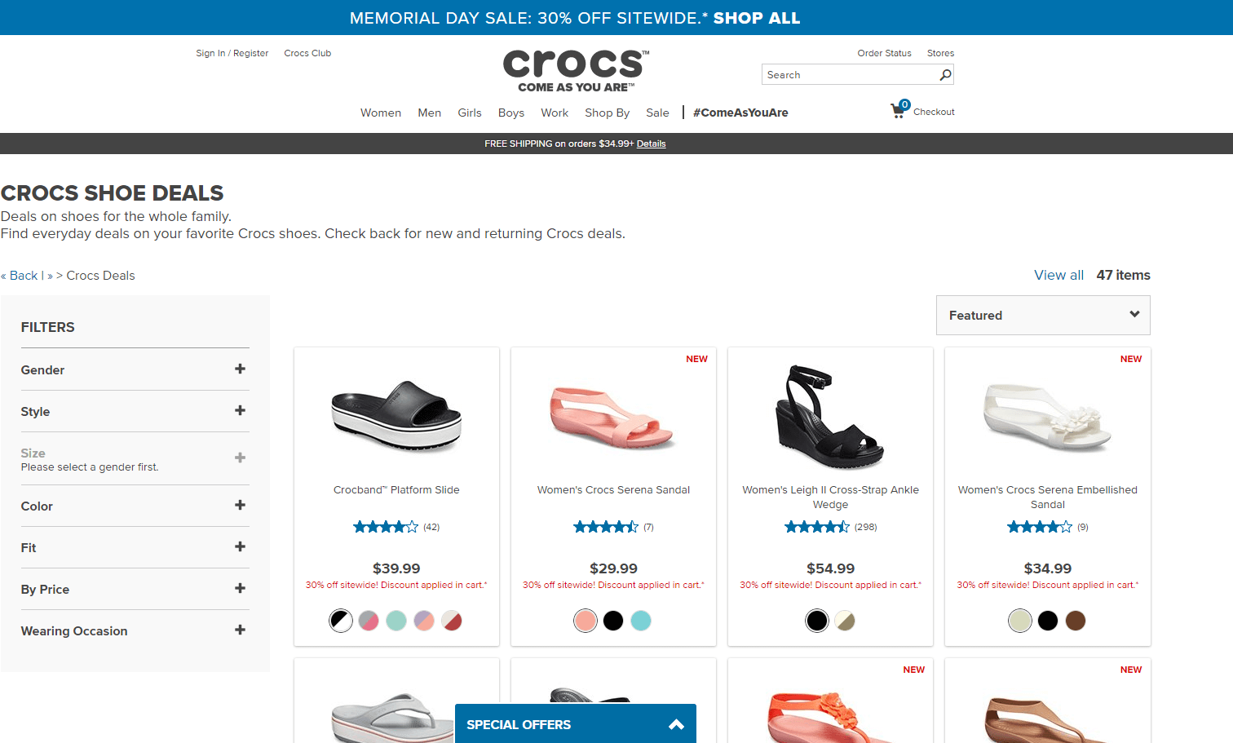This screenshot has height=743, width=1233.
Task: Select pink swatch for Serena Sandal
Action: point(586,621)
